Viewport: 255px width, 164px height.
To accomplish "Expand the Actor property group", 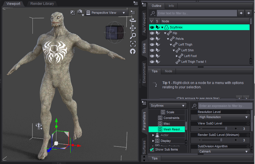I will point(153,135).
